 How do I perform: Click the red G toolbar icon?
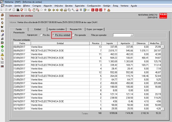coord(93,10)
